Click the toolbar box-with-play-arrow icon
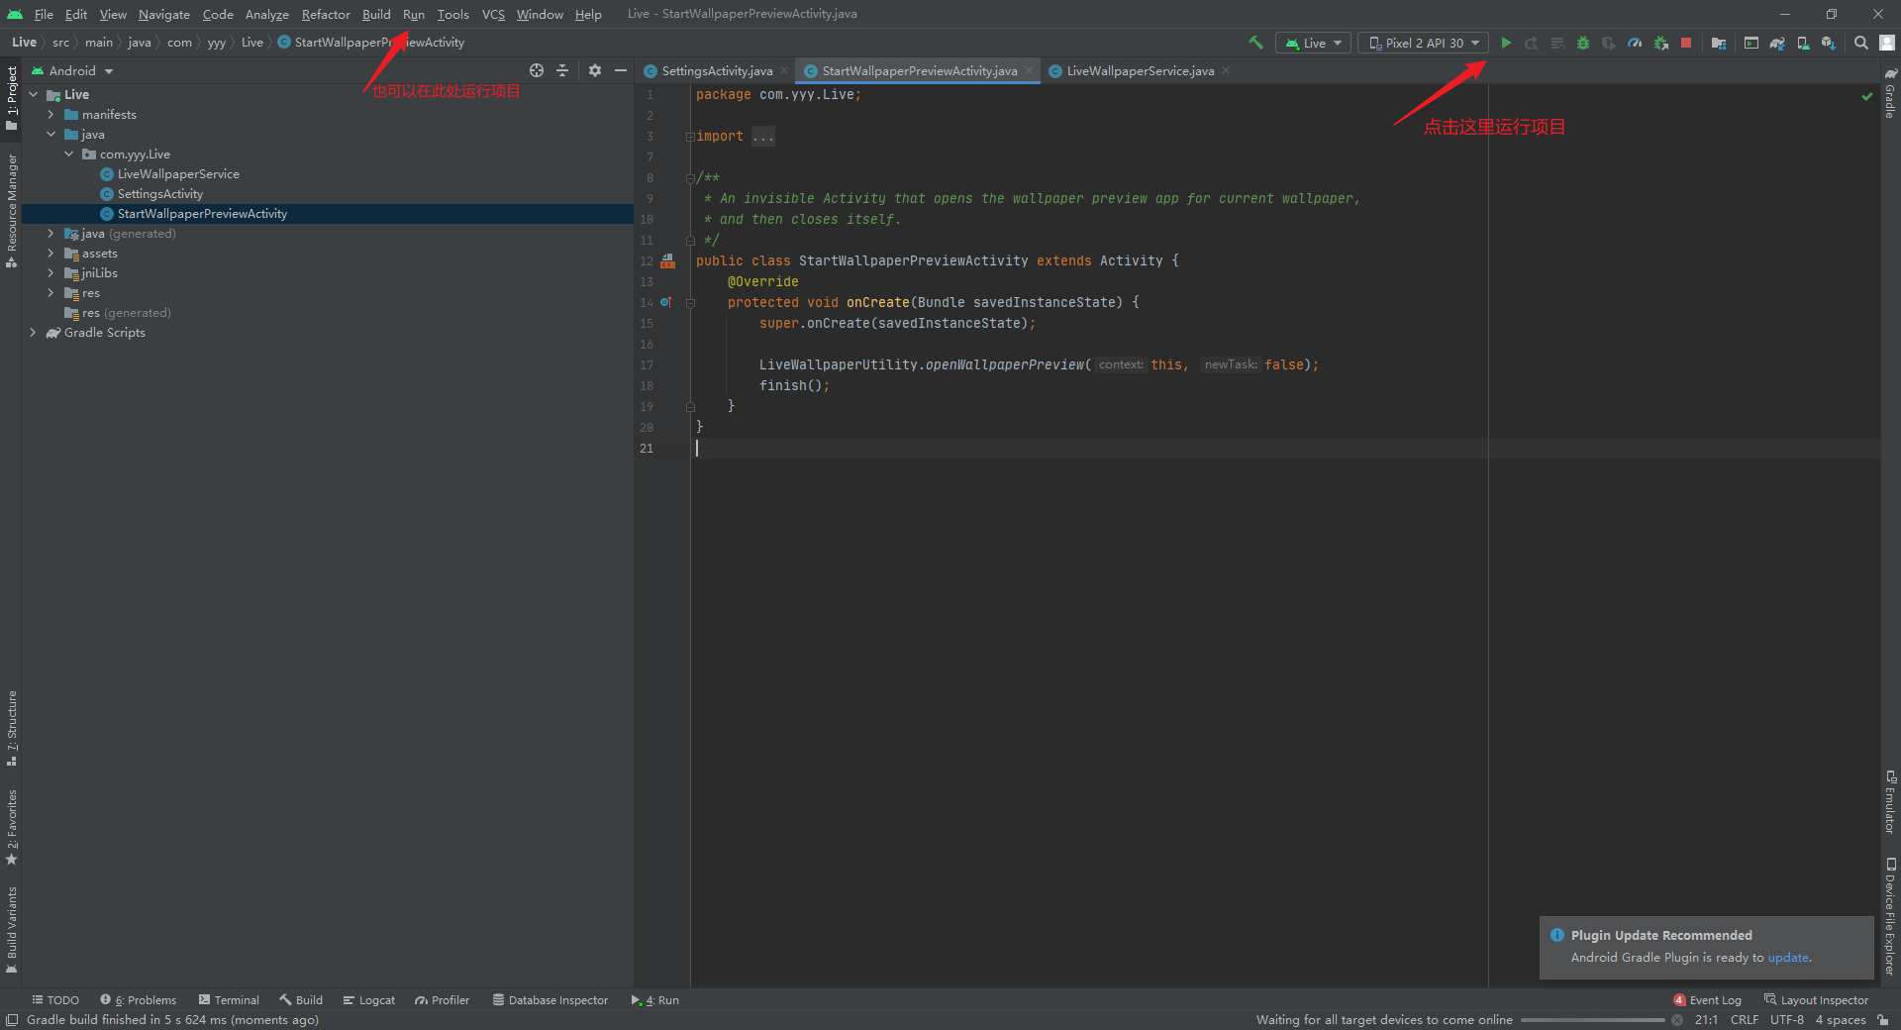This screenshot has height=1030, width=1901. pyautogui.click(x=1751, y=43)
